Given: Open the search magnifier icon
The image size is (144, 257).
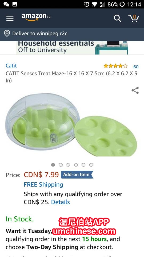Looking at the screenshot, I should [117, 18].
